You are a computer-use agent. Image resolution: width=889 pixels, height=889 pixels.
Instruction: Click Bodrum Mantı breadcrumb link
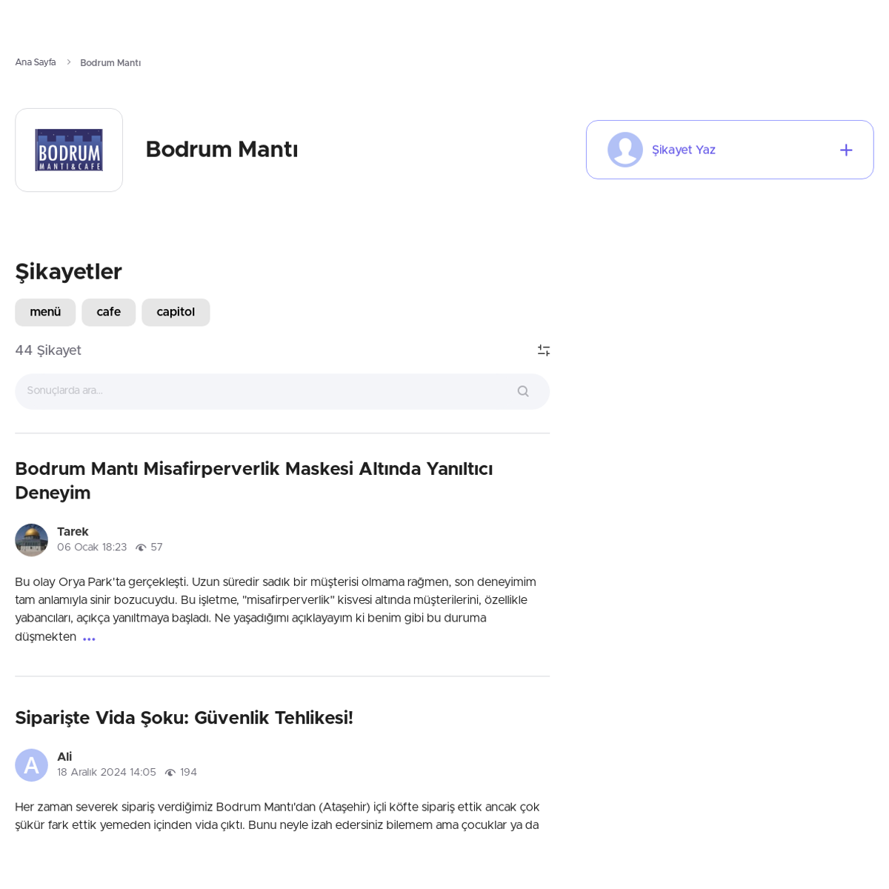[x=110, y=63]
